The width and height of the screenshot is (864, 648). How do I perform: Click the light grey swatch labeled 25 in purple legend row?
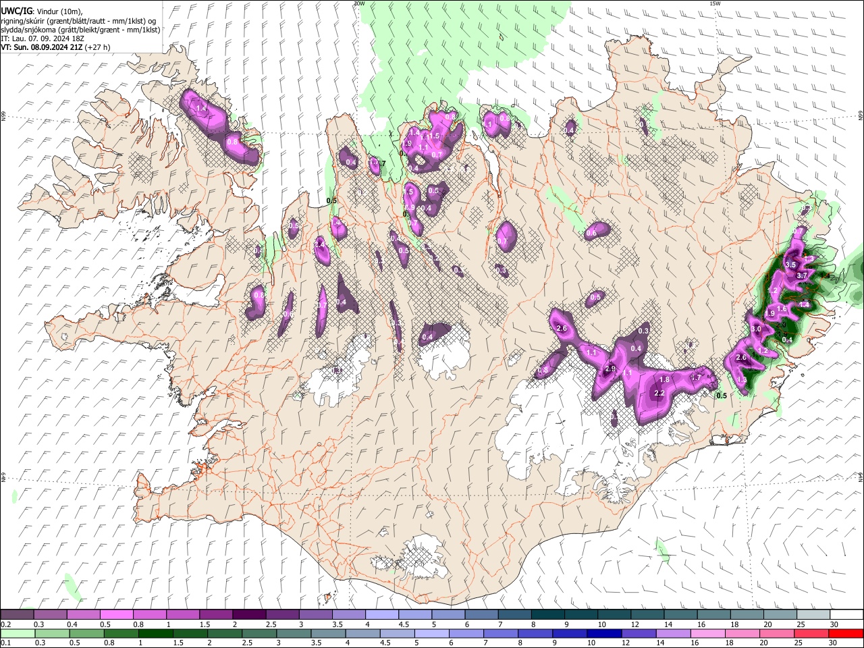(813, 615)
